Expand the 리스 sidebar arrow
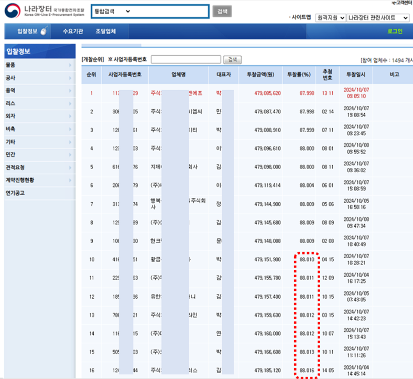The width and height of the screenshot is (413, 379). tap(70, 103)
